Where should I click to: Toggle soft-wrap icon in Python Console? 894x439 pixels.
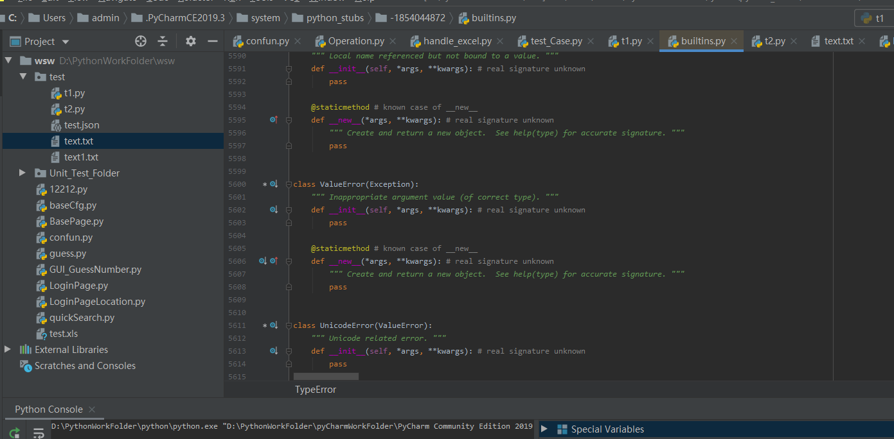point(39,433)
